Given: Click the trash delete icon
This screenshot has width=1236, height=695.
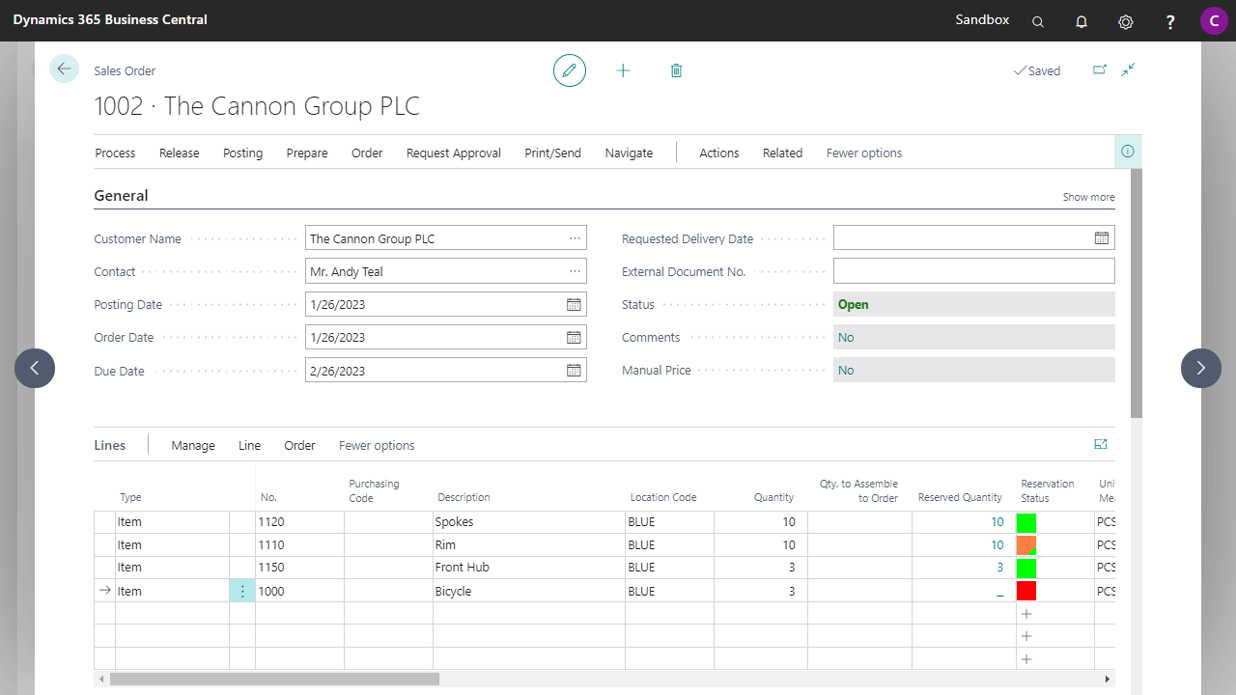Looking at the screenshot, I should pos(676,70).
